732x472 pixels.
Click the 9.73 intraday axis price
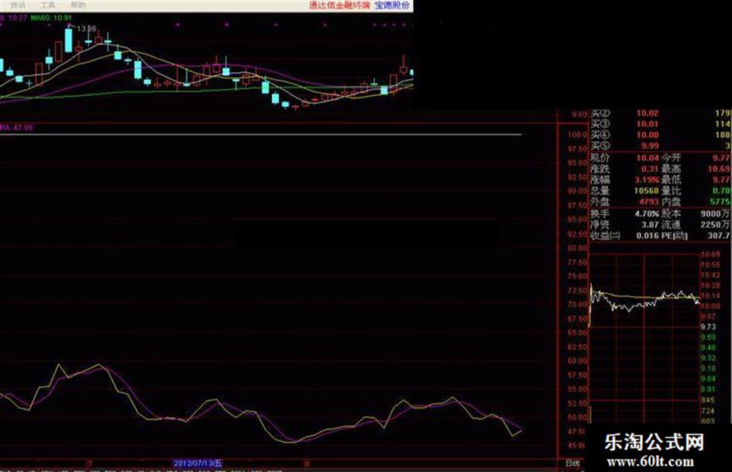point(708,326)
